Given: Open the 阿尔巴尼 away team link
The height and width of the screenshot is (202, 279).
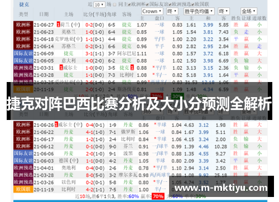Looking at the screenshot, I should (127, 54).
